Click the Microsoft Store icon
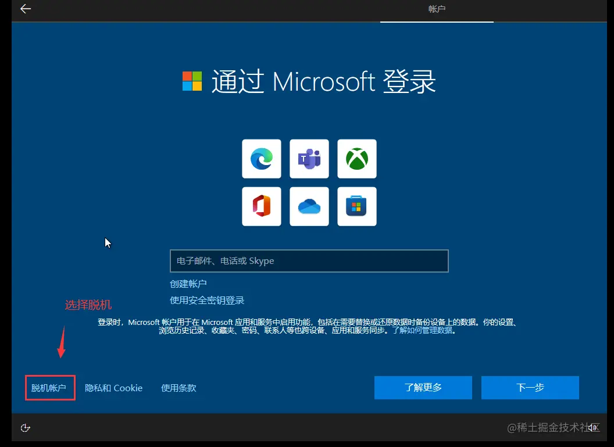The height and width of the screenshot is (447, 614). click(356, 206)
